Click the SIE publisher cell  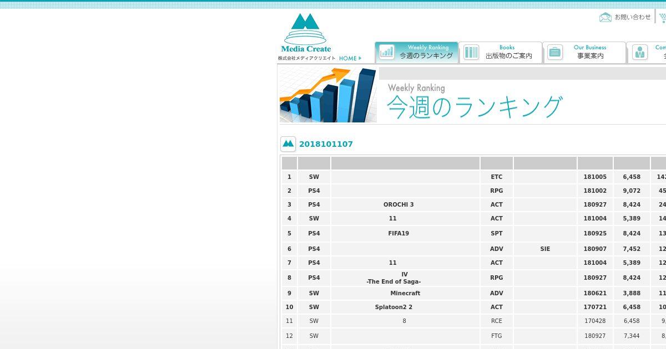pyautogui.click(x=545, y=249)
